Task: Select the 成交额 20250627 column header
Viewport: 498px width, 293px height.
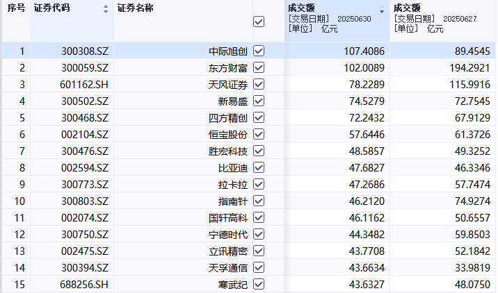Action: coord(443,21)
